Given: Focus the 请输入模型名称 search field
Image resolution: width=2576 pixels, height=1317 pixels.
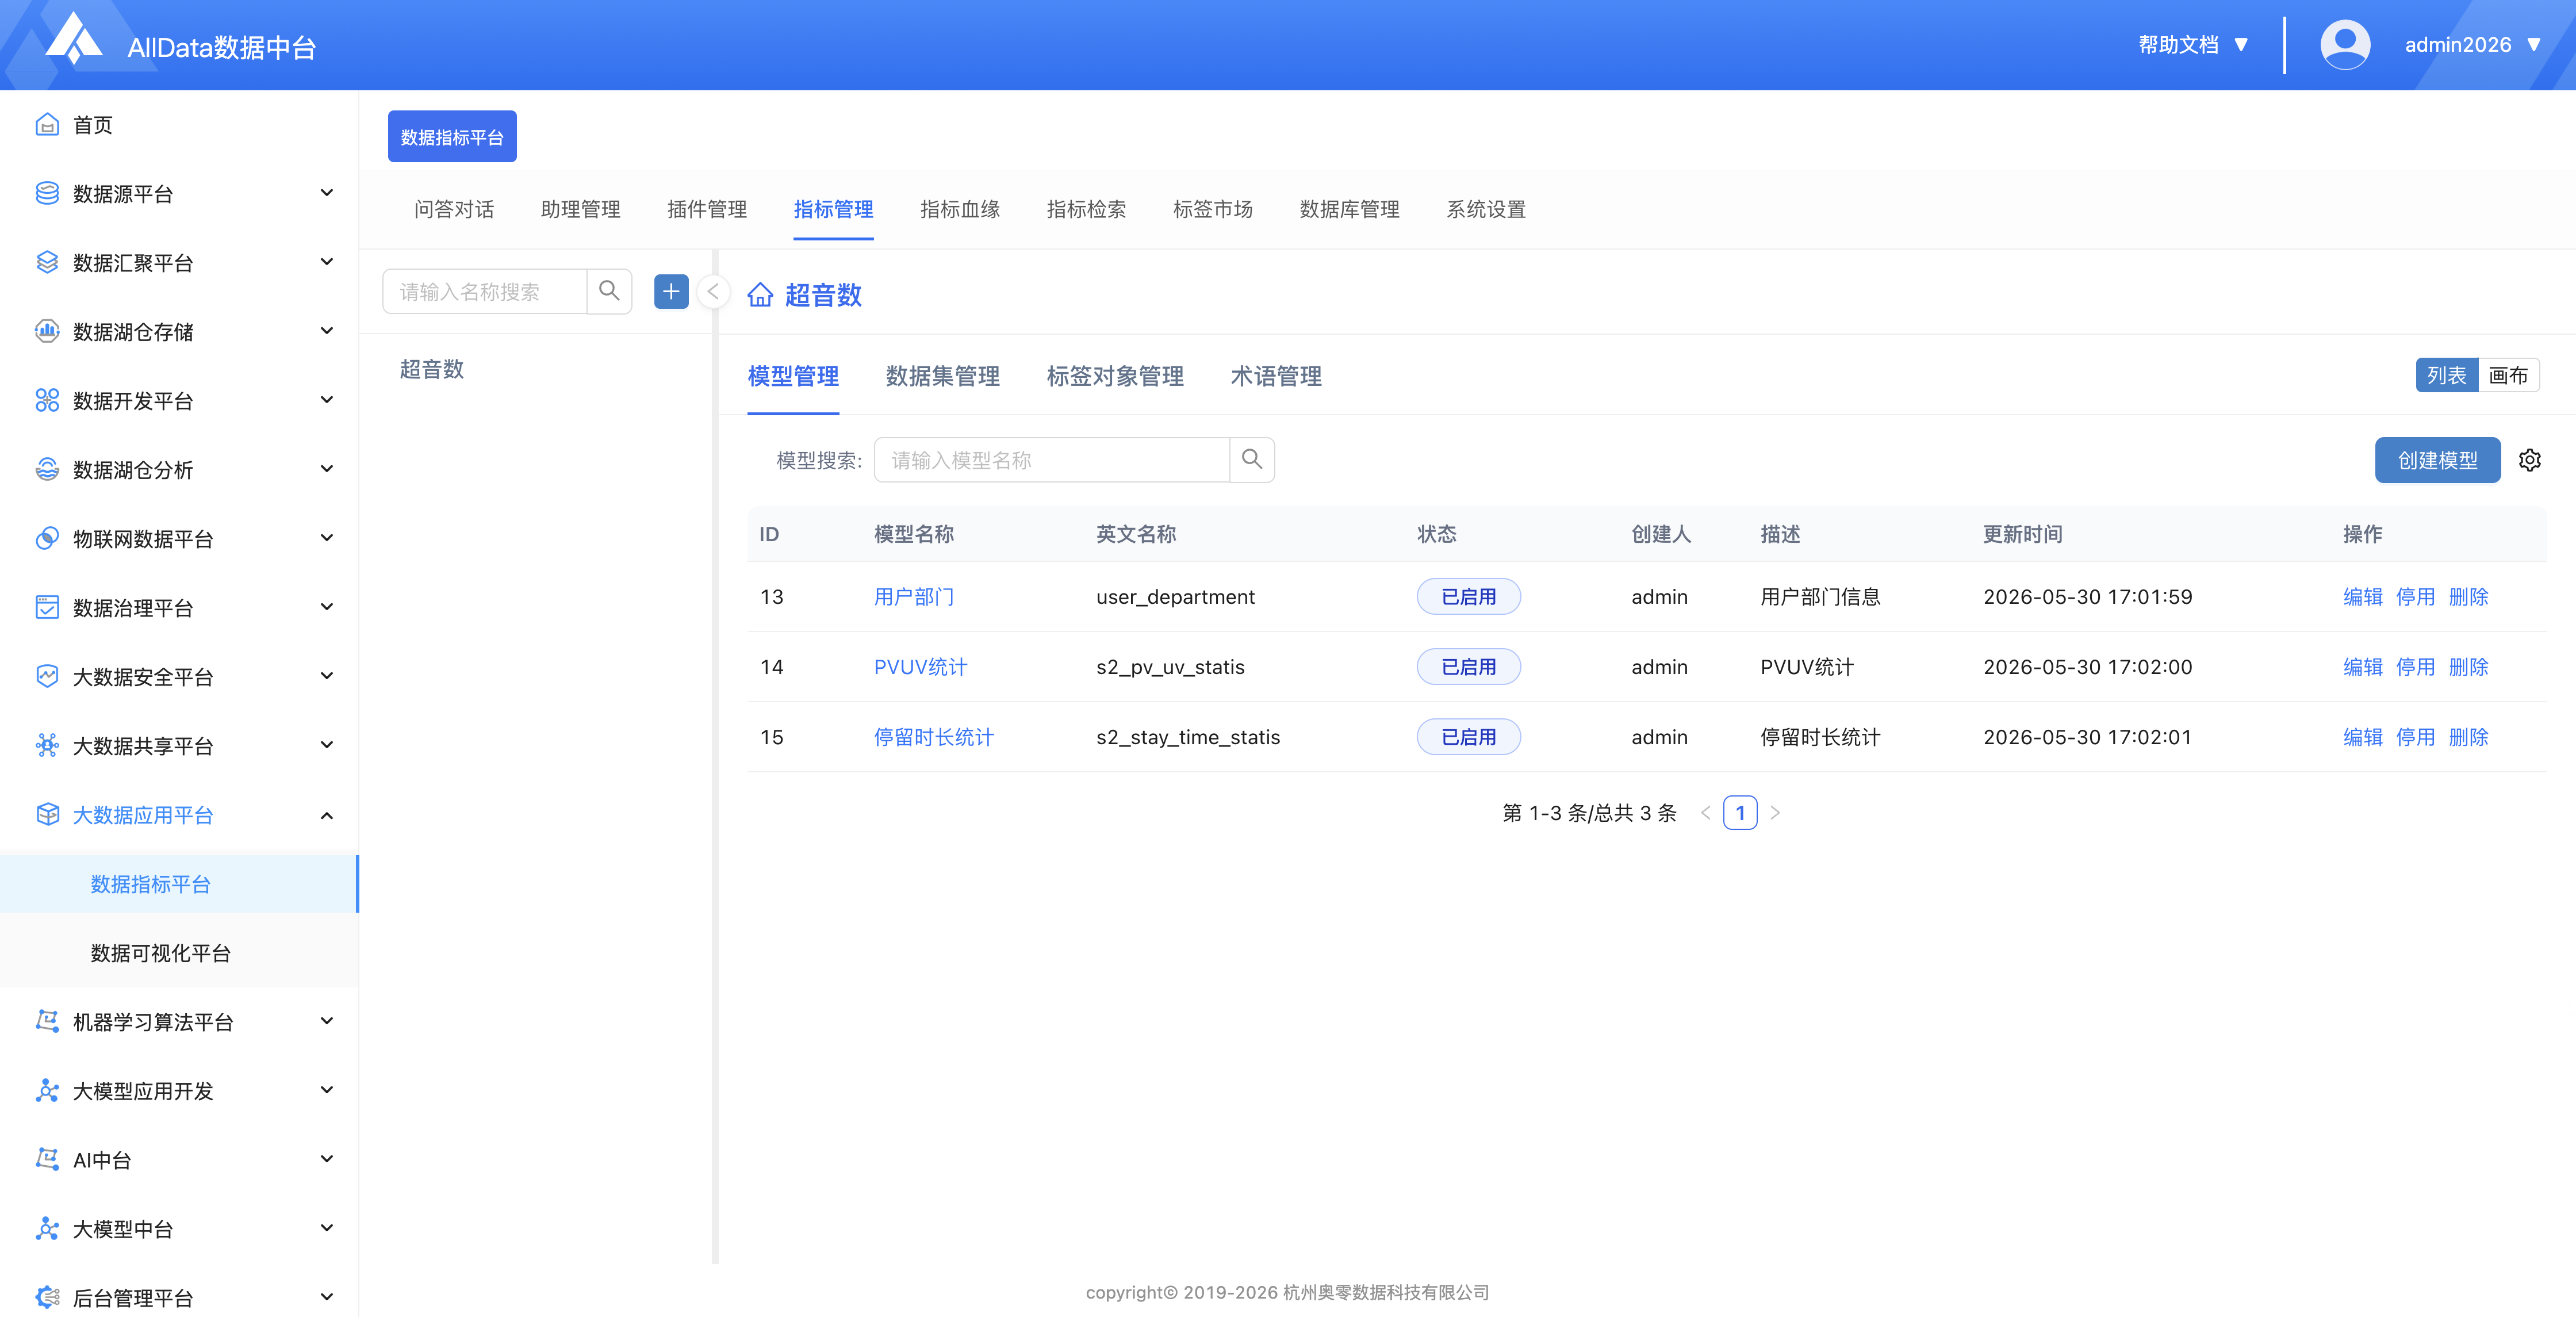Looking at the screenshot, I should click(1052, 459).
